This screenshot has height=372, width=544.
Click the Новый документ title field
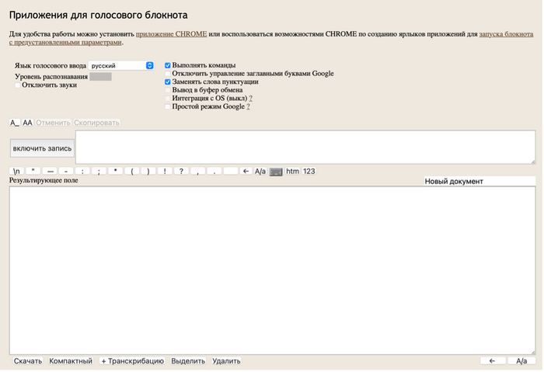[x=479, y=181]
